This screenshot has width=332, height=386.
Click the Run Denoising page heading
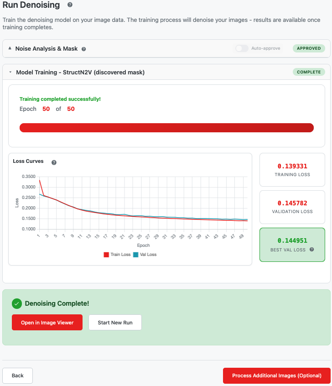pyautogui.click(x=31, y=5)
